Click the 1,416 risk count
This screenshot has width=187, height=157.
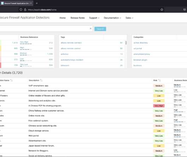click(15, 43)
